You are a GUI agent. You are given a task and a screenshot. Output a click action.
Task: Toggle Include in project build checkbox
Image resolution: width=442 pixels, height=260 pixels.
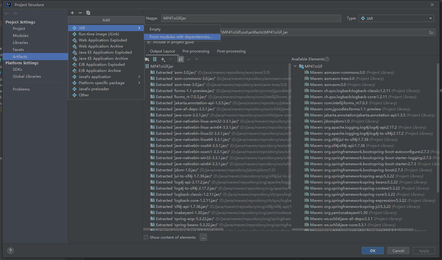click(149, 42)
